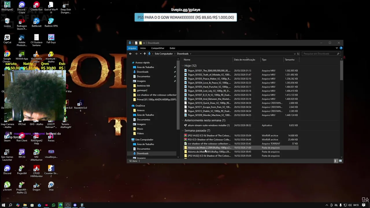Select besteiras kkk folder in sidebar

point(143,86)
